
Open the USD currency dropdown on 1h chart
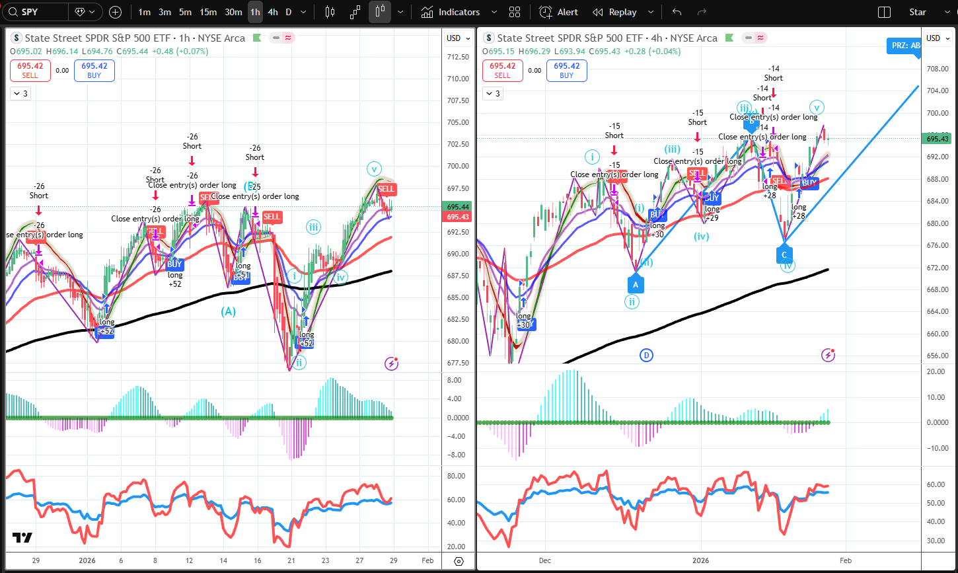tap(457, 38)
